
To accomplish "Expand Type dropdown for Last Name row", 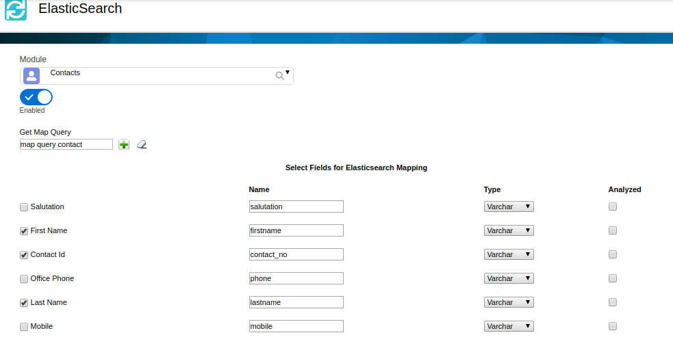I will 509,302.
